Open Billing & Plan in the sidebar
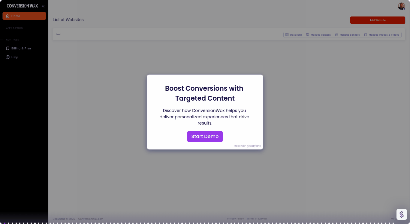Viewport: 410px width, 224px height. pos(19,48)
